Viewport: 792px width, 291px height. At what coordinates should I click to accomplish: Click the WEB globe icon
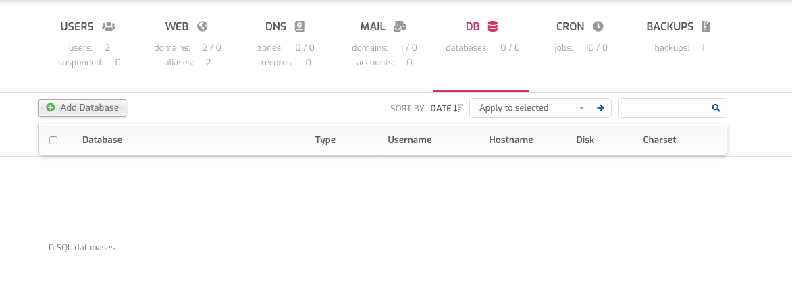(x=203, y=26)
